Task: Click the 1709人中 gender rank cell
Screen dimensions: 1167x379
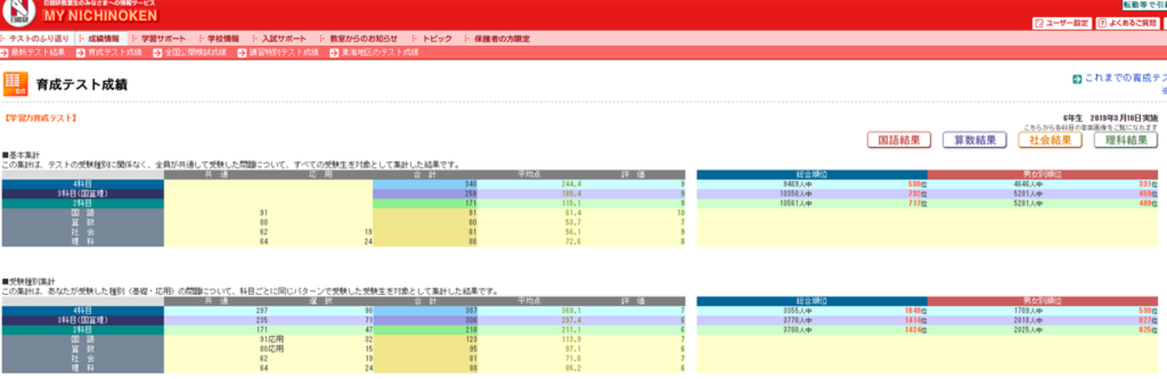Action: coord(1028,310)
